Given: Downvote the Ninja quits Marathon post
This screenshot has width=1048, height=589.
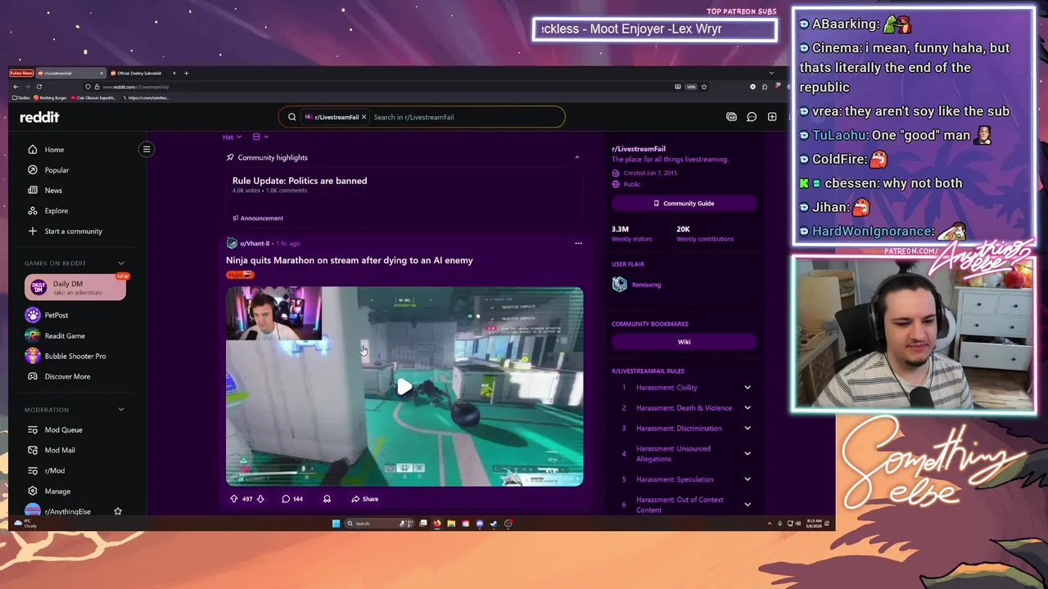Looking at the screenshot, I should pos(260,499).
